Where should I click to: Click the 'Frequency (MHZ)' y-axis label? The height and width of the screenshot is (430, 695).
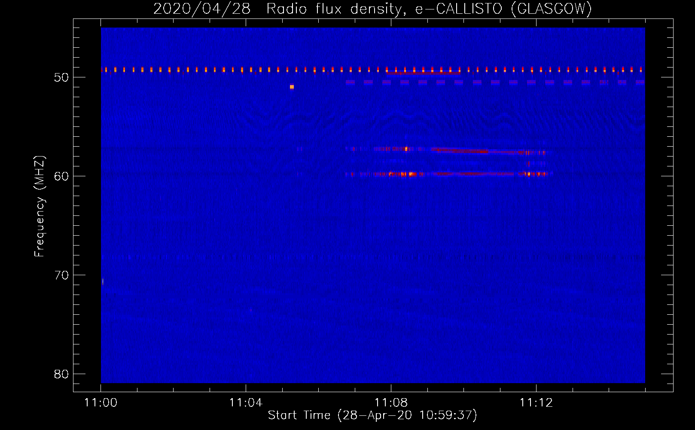coord(40,206)
